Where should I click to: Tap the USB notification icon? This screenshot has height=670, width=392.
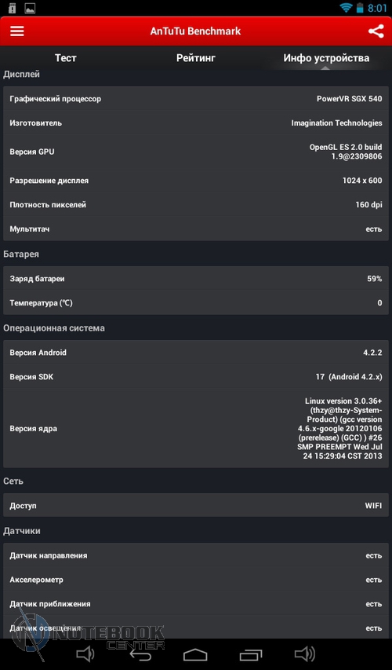point(12,8)
